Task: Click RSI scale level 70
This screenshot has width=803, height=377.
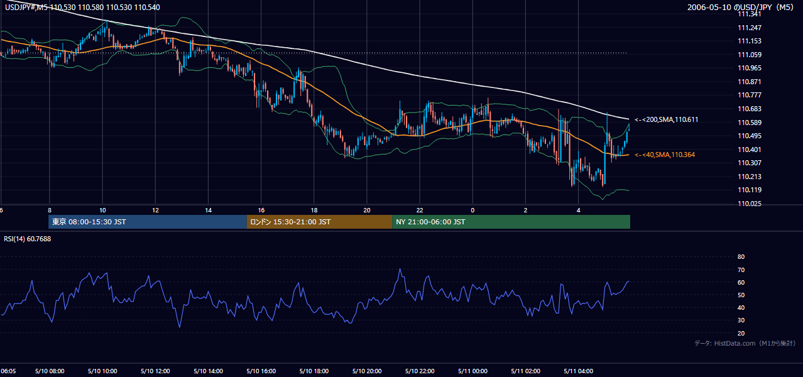Action: click(x=741, y=270)
